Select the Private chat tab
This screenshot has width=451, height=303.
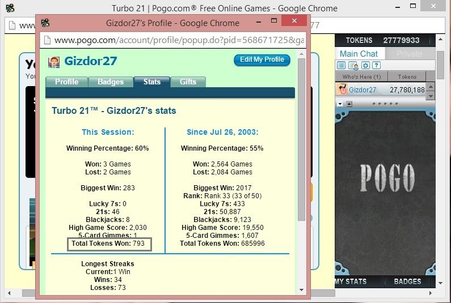[409, 54]
